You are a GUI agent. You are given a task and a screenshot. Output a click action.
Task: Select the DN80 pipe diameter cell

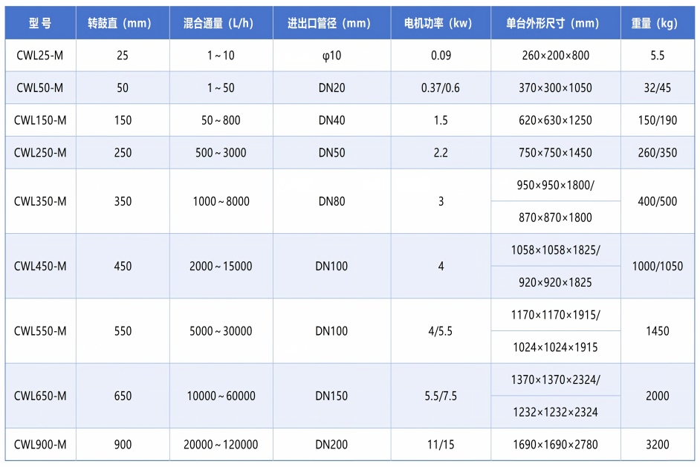tap(331, 201)
